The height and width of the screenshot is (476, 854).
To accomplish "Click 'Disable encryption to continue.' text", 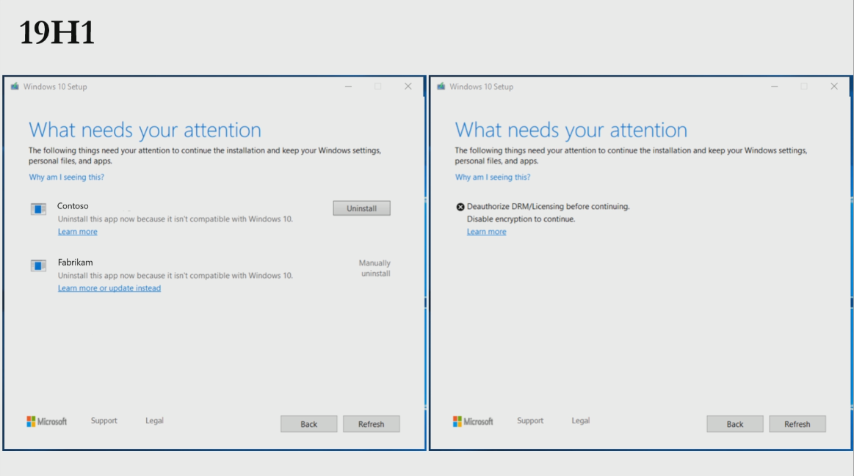I will click(x=521, y=219).
